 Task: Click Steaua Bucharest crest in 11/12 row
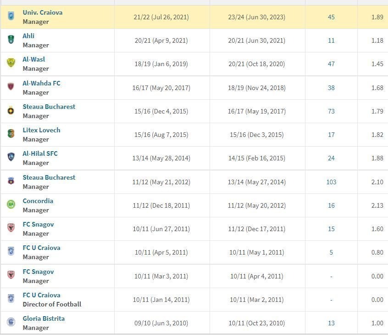click(11, 181)
